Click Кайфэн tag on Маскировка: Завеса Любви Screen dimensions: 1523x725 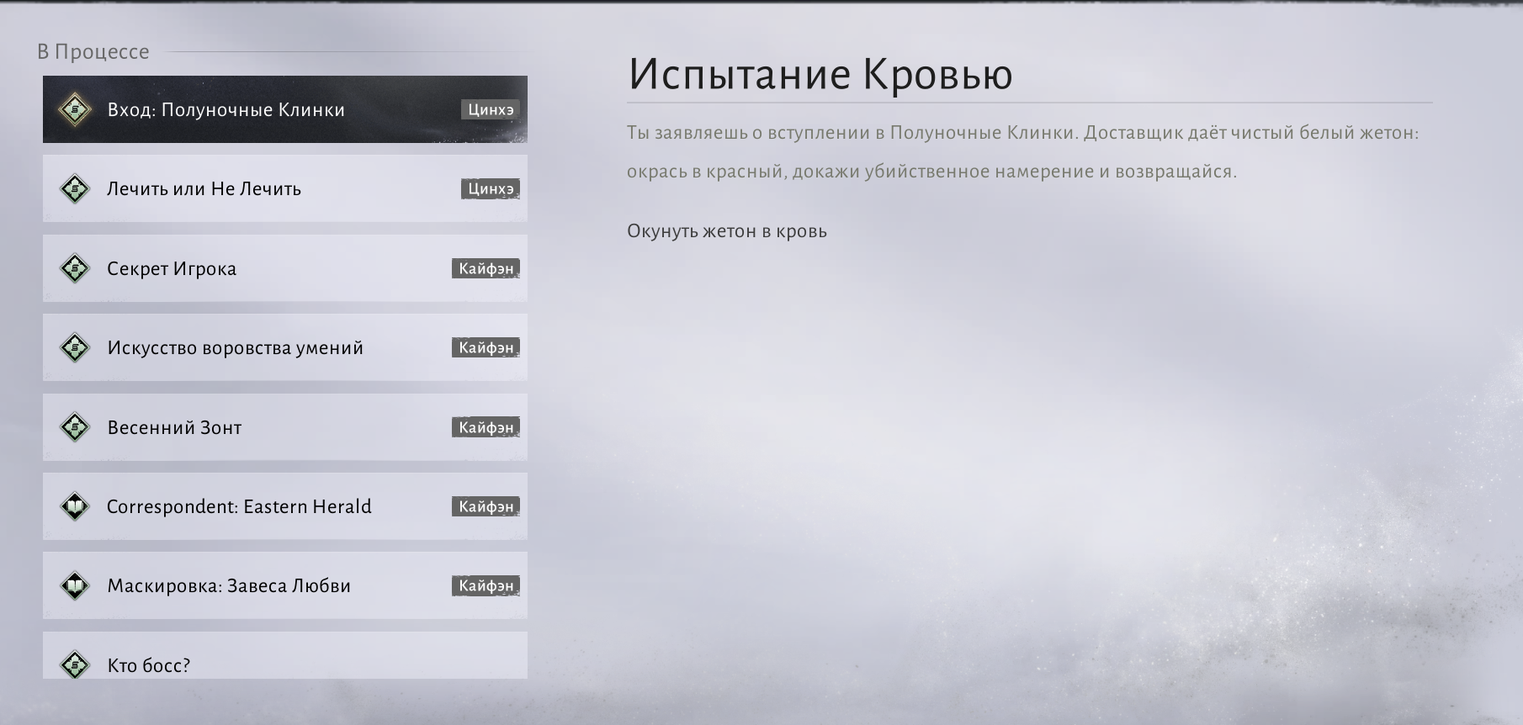tap(486, 585)
